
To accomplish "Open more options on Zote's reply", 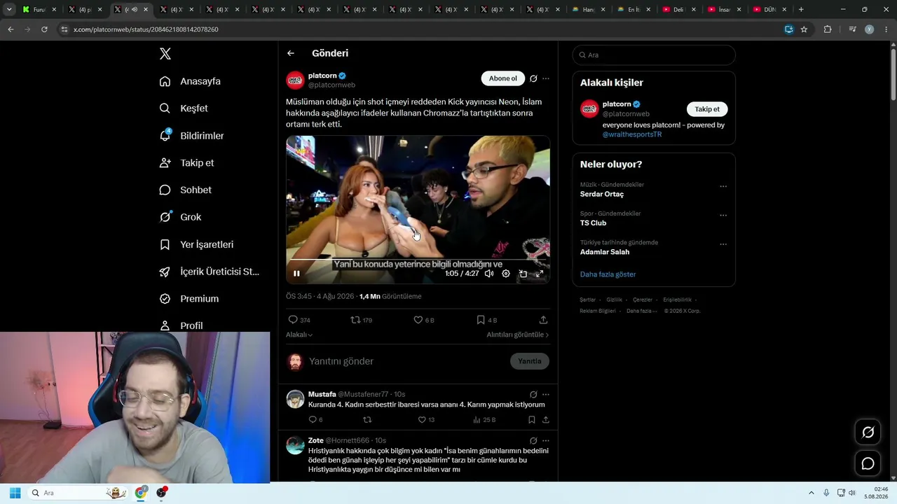I will (546, 441).
